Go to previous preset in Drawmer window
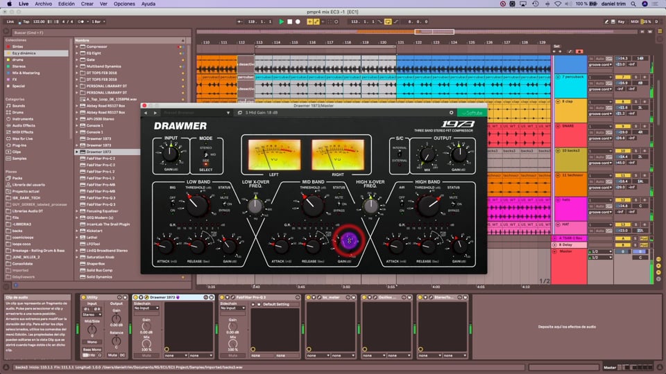 coord(146,113)
